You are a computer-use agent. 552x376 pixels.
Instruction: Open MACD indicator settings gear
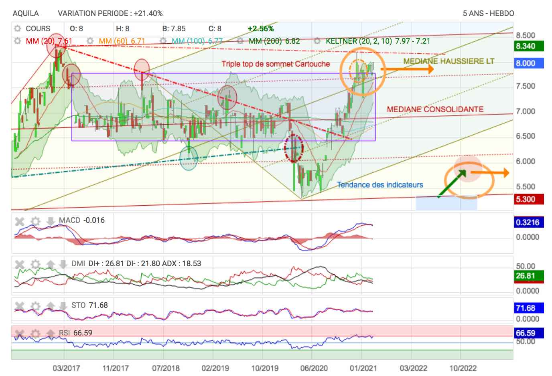[36, 221]
